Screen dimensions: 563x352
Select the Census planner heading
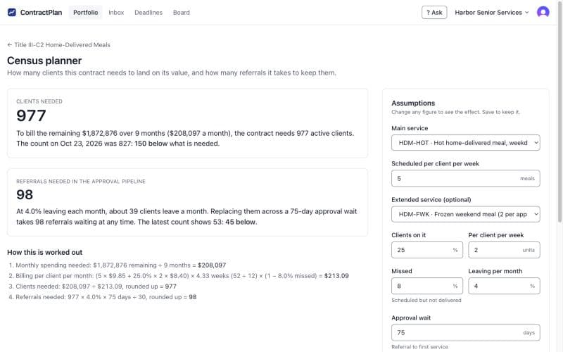point(44,61)
